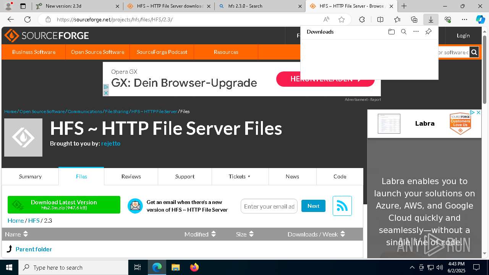Click the Opera GX Herunterladen button
489x275 pixels.
click(x=325, y=79)
